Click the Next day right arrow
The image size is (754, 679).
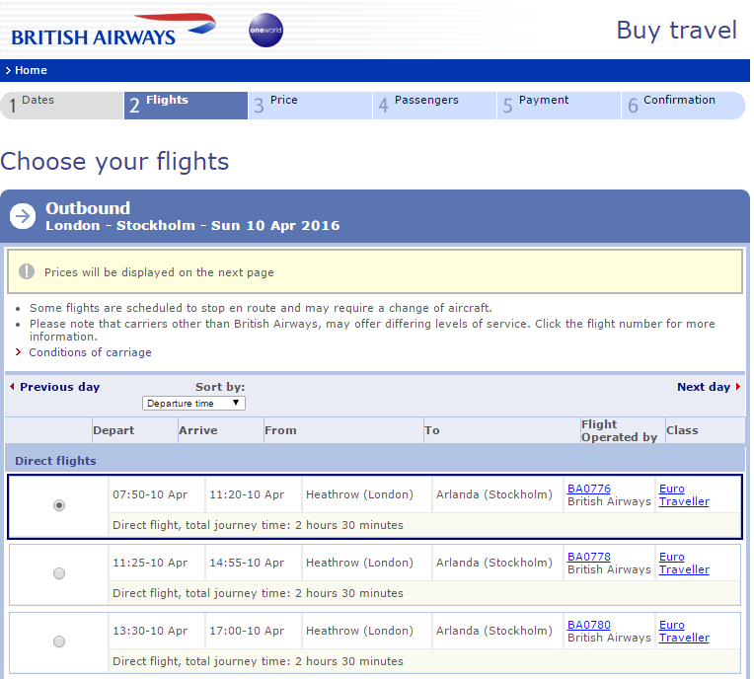click(738, 387)
